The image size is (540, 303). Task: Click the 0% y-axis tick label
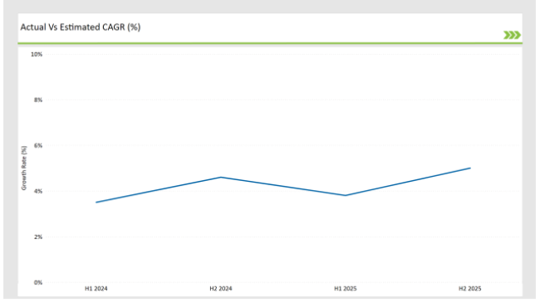[38, 282]
